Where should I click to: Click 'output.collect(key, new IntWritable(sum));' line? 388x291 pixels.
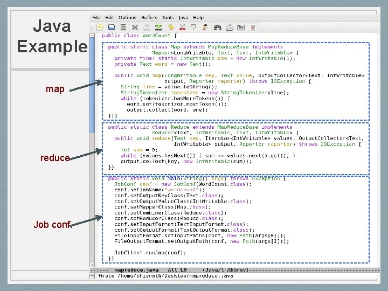tap(186, 161)
